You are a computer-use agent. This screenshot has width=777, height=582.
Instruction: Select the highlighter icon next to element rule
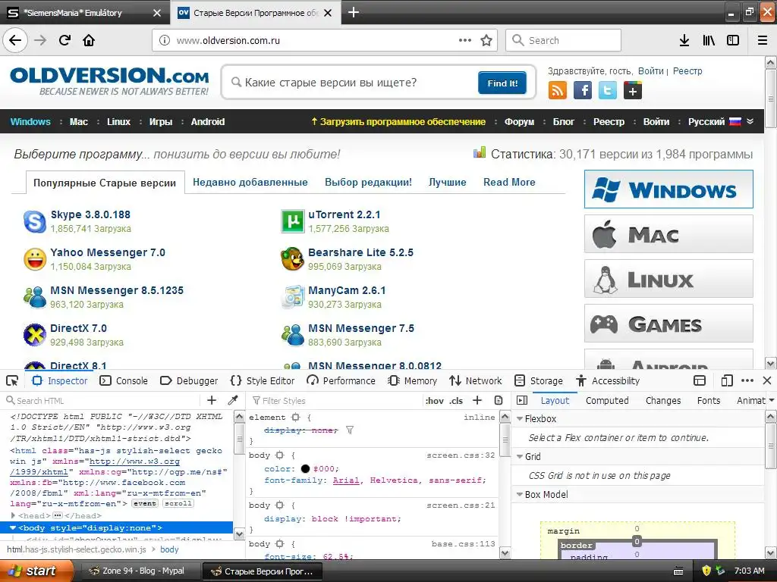(296, 418)
